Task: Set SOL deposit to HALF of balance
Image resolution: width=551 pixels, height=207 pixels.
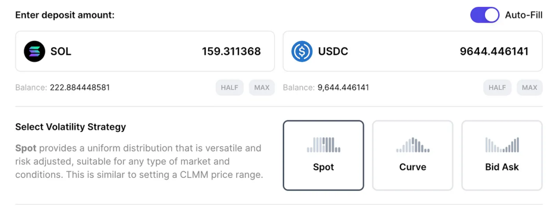Action: (229, 88)
